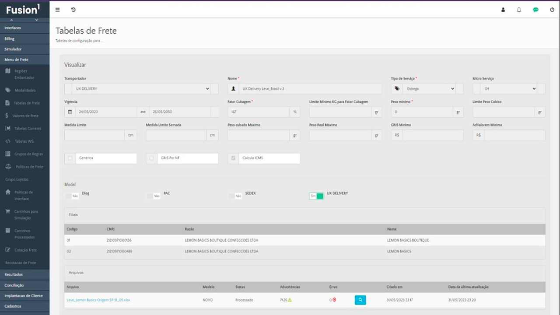Open the Micro Serviço dropdown
560x315 pixels.
[x=509, y=89]
